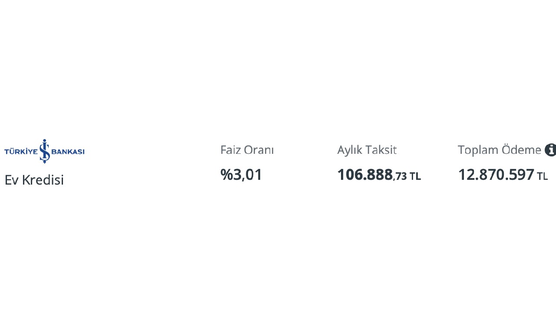Screen dimensions: 556x312
Task: Click the ,73 decimal part of installment
Action: [x=400, y=176]
